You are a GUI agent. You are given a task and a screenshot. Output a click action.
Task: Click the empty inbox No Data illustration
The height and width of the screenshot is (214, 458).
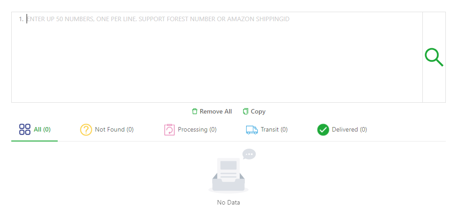[x=229, y=175]
